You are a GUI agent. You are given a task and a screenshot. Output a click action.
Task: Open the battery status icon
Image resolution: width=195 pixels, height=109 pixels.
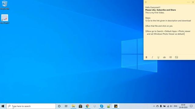click(x=164, y=106)
